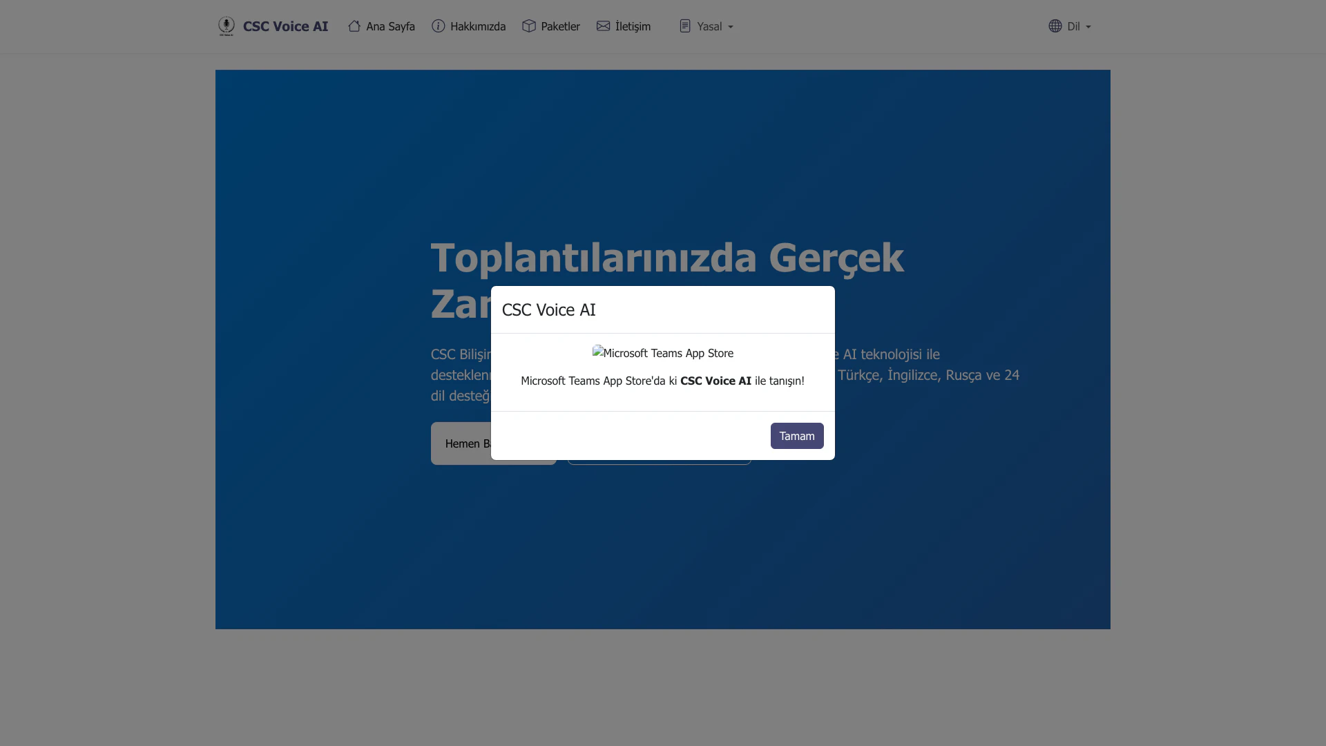Expand the Yasal dropdown arrow
1326x746 pixels.
[731, 27]
